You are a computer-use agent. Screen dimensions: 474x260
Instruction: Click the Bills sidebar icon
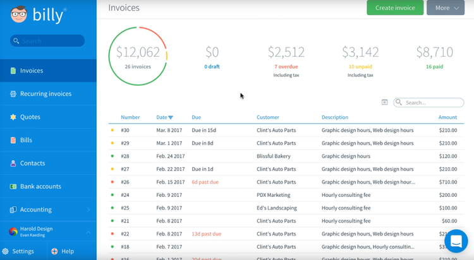[x=13, y=140]
